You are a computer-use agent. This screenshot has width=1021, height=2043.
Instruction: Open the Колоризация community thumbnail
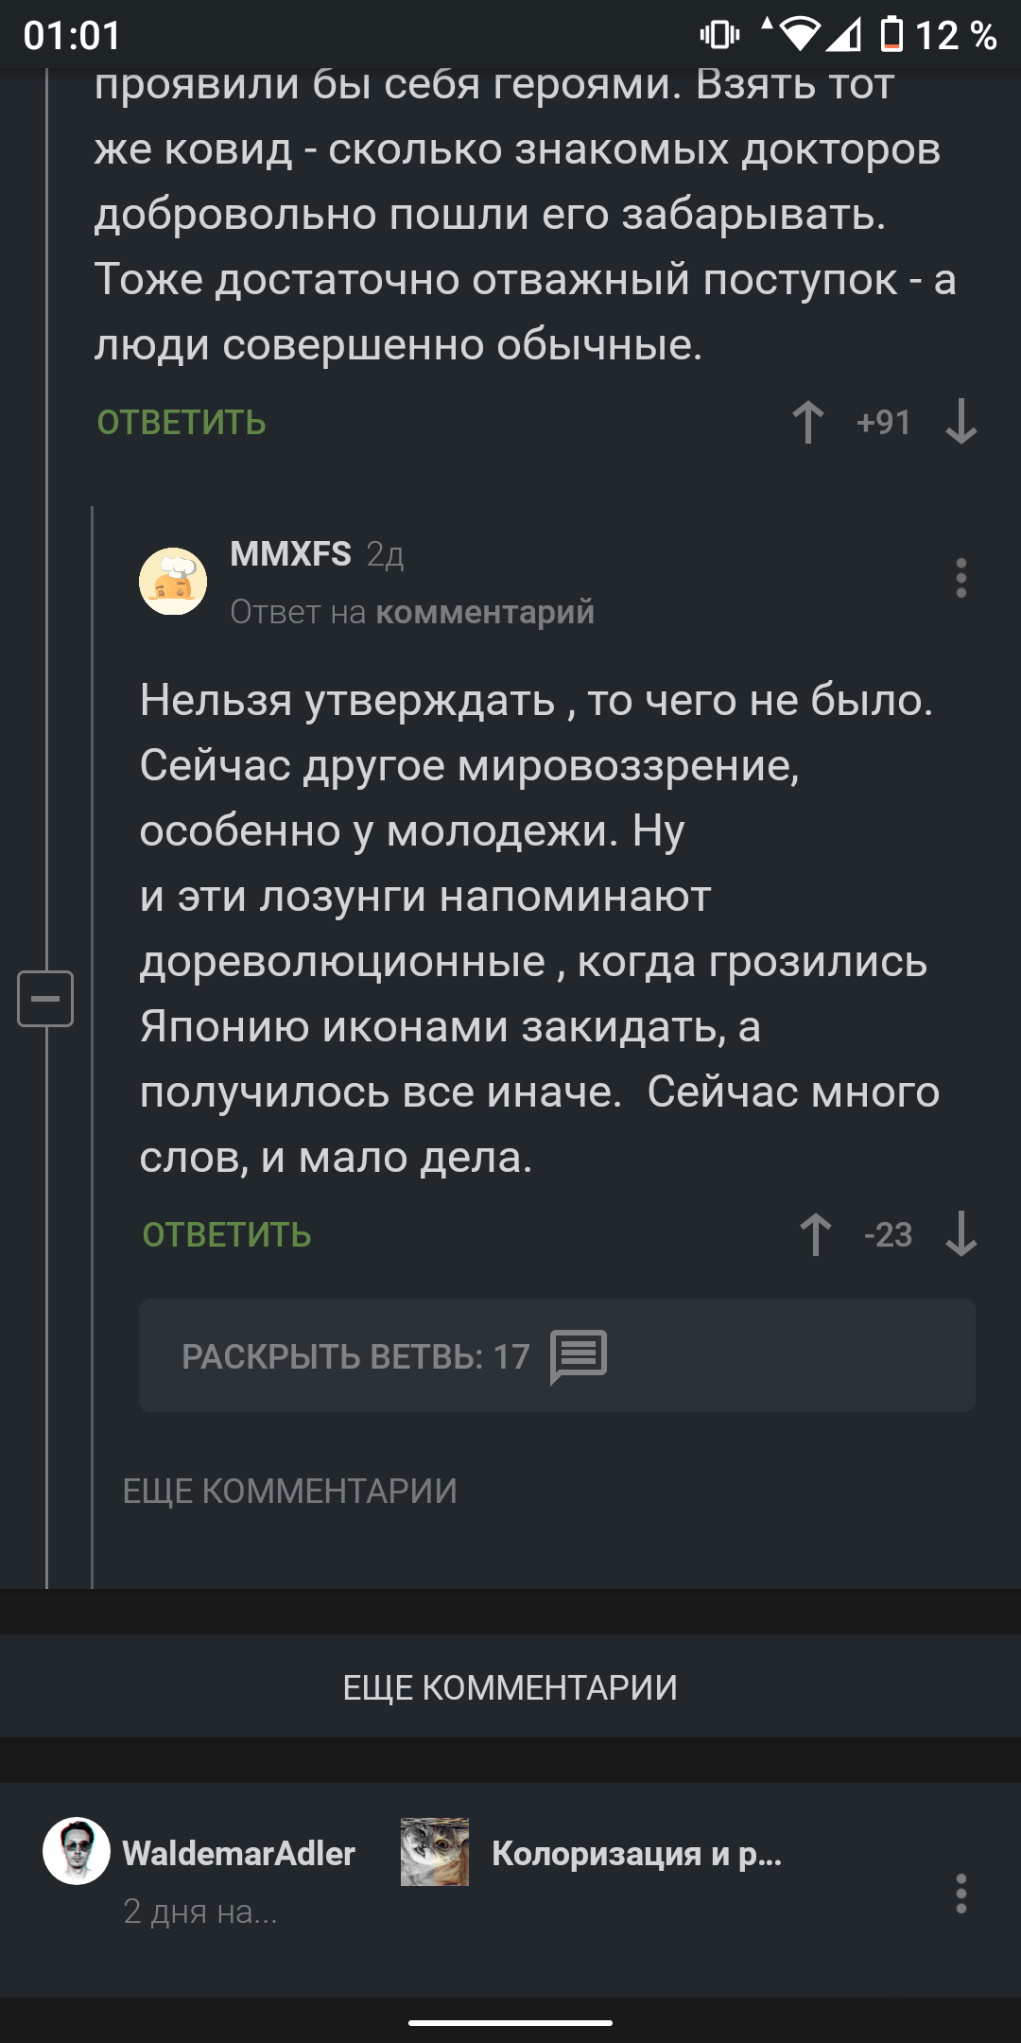(x=435, y=1852)
